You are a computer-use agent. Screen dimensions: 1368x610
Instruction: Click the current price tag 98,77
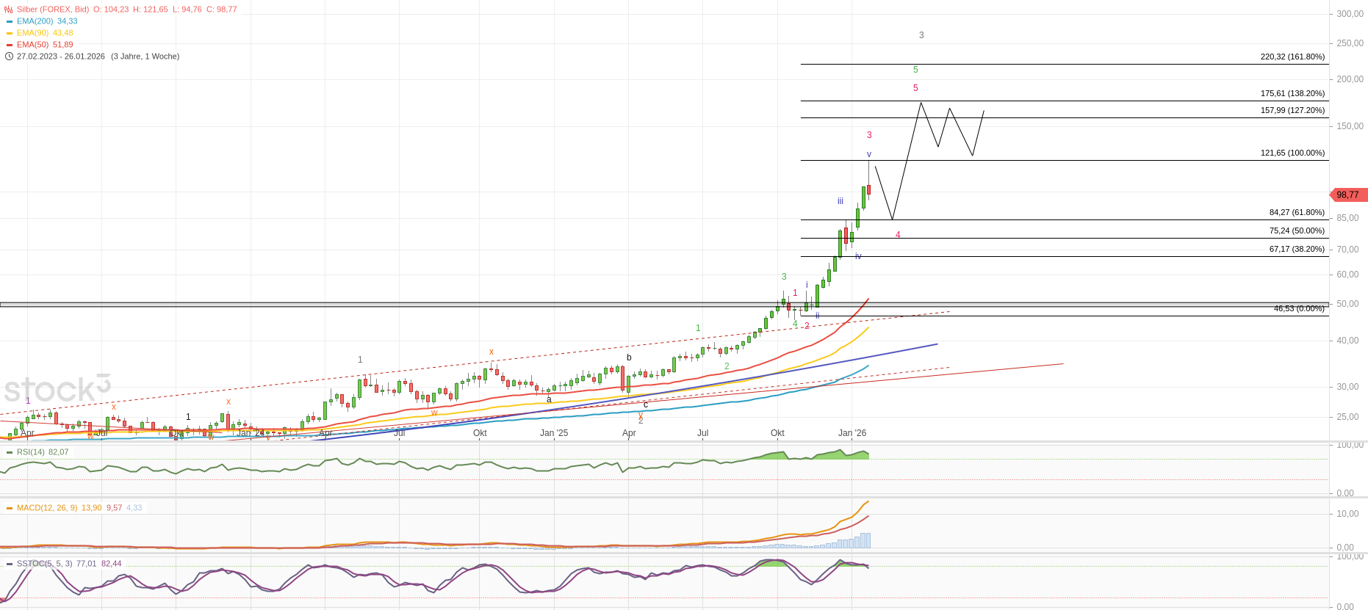[x=1348, y=195]
